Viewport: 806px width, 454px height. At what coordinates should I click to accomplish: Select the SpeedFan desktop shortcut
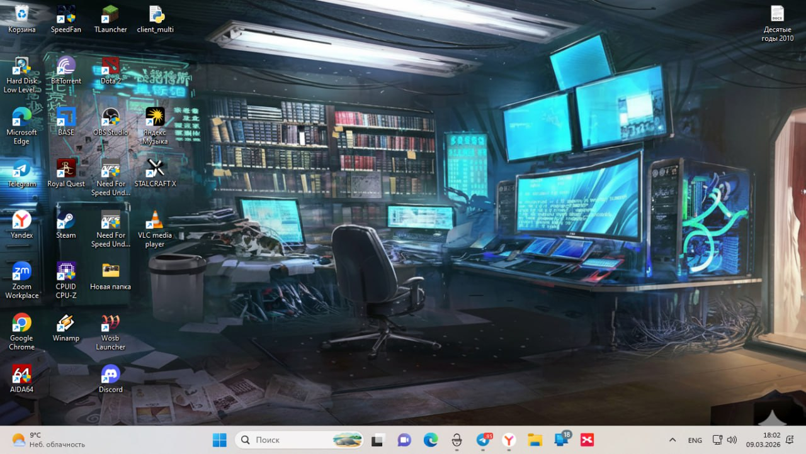66,19
